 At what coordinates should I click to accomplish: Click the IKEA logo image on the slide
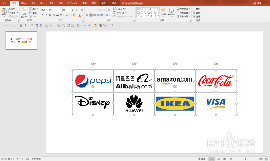[x=175, y=104]
